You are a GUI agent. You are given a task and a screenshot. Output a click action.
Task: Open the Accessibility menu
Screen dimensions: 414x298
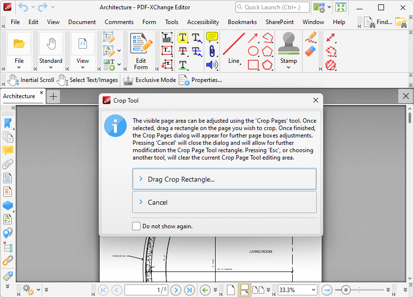(x=203, y=22)
